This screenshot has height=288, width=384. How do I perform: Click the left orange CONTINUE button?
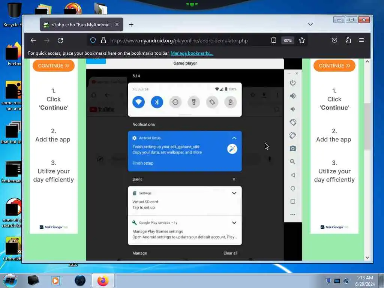click(53, 66)
